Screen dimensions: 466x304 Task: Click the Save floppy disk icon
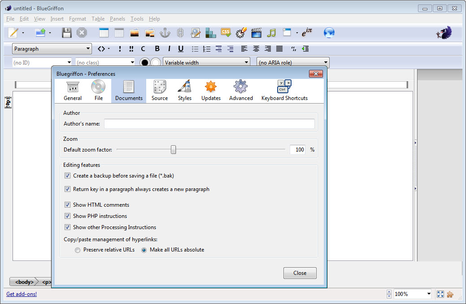67,33
